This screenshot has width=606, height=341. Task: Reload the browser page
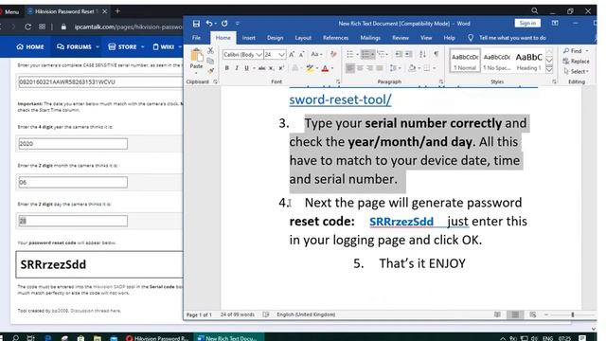click(27, 27)
